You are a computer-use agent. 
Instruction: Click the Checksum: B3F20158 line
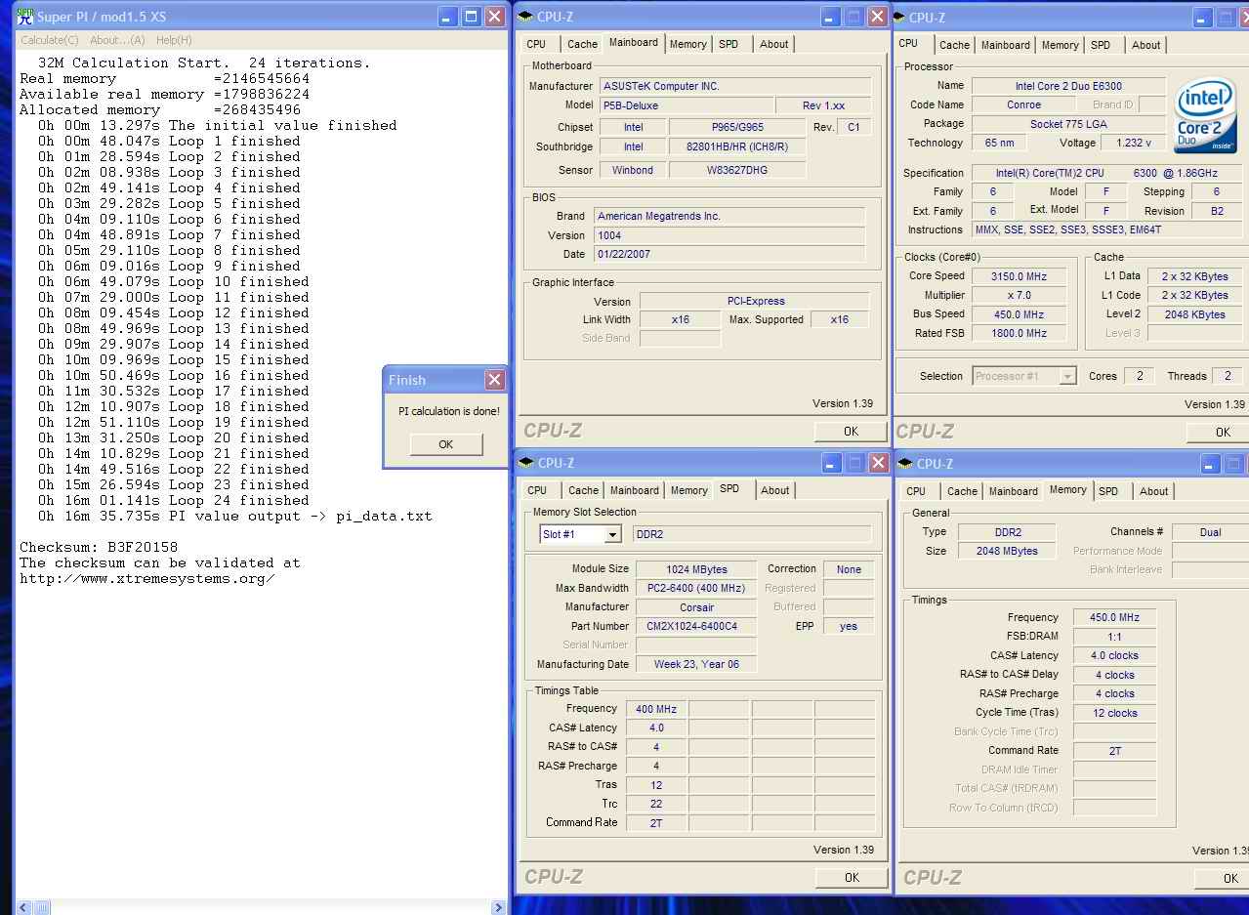tap(99, 547)
